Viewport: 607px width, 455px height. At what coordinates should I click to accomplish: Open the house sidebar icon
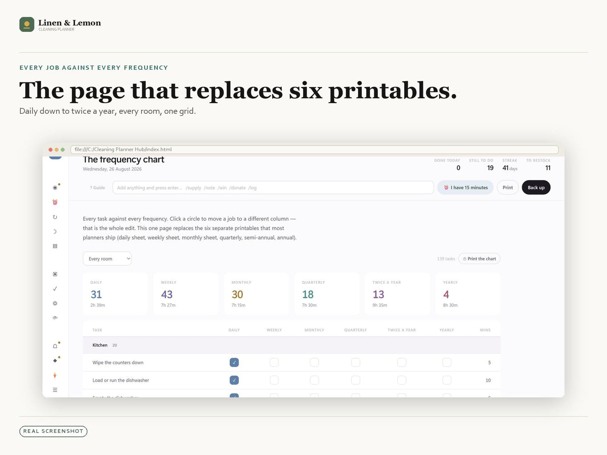55,346
